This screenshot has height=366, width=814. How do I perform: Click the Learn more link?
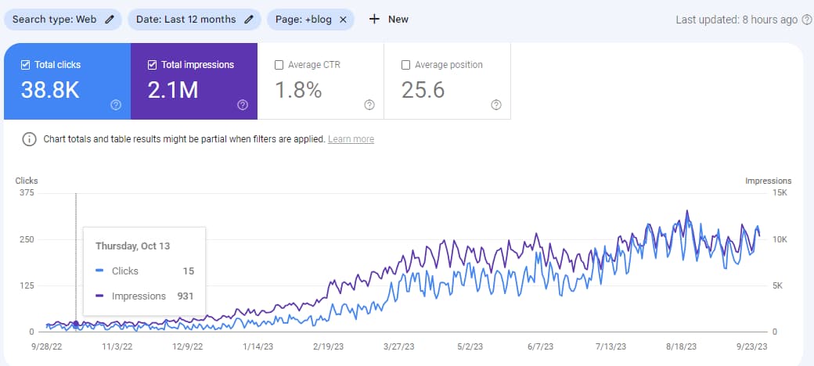351,139
